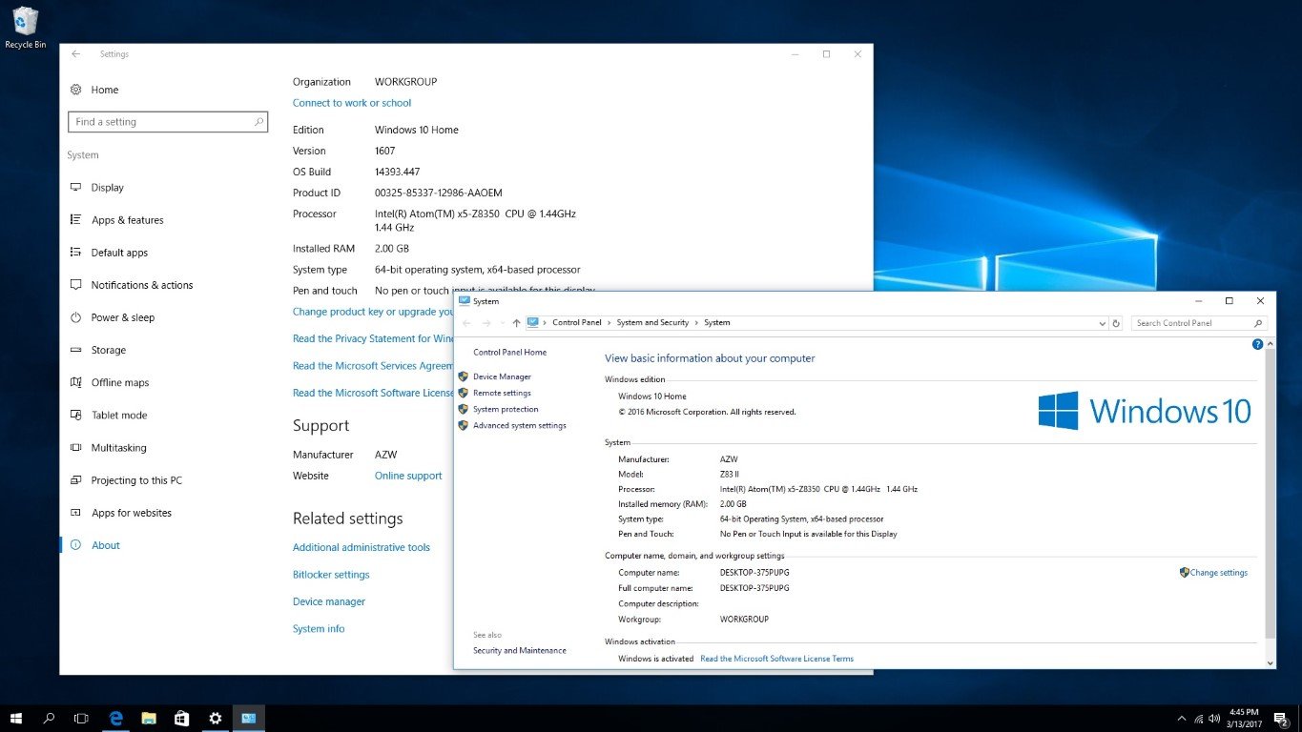The height and width of the screenshot is (732, 1302).
Task: Click the volume tray icon
Action: 1214,719
